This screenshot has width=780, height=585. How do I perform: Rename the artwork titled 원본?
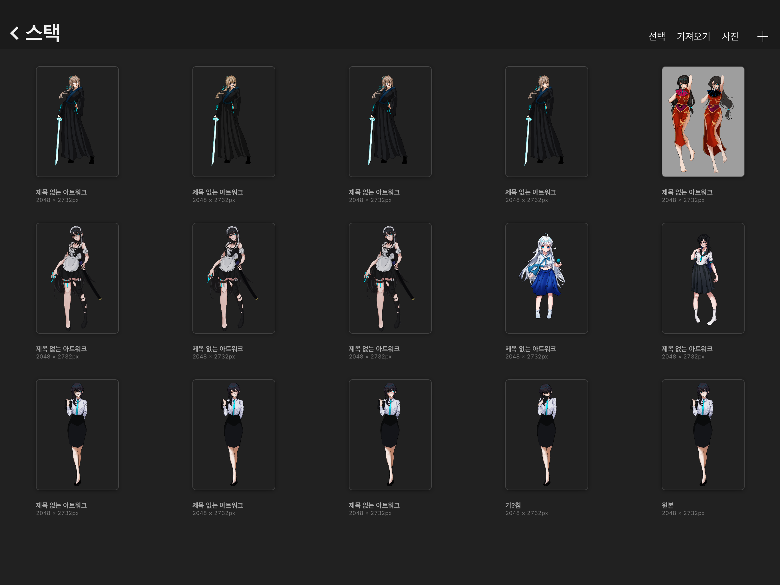(668, 505)
